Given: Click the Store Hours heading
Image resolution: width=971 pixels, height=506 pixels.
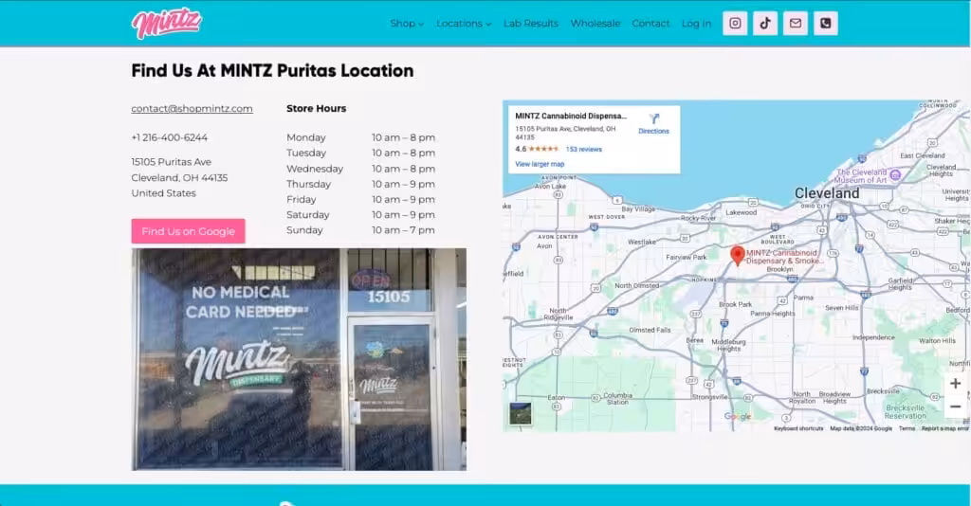Looking at the screenshot, I should tap(317, 108).
